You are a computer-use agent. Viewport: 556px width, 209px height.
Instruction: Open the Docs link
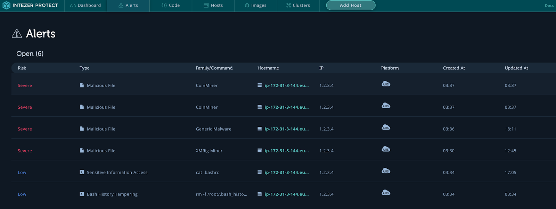(549, 6)
